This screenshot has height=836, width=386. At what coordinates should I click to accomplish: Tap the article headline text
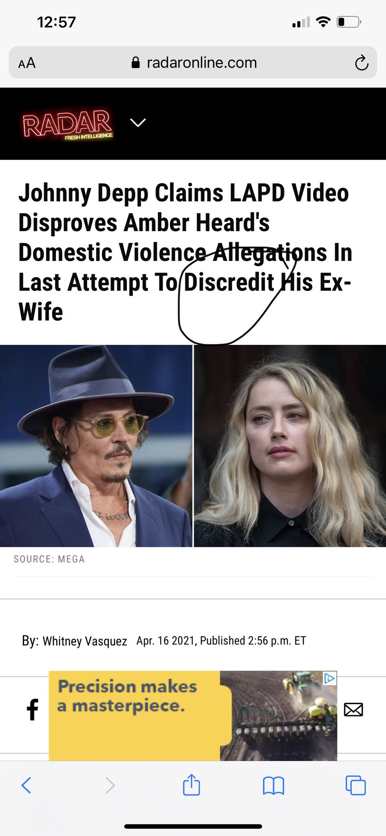(x=185, y=252)
